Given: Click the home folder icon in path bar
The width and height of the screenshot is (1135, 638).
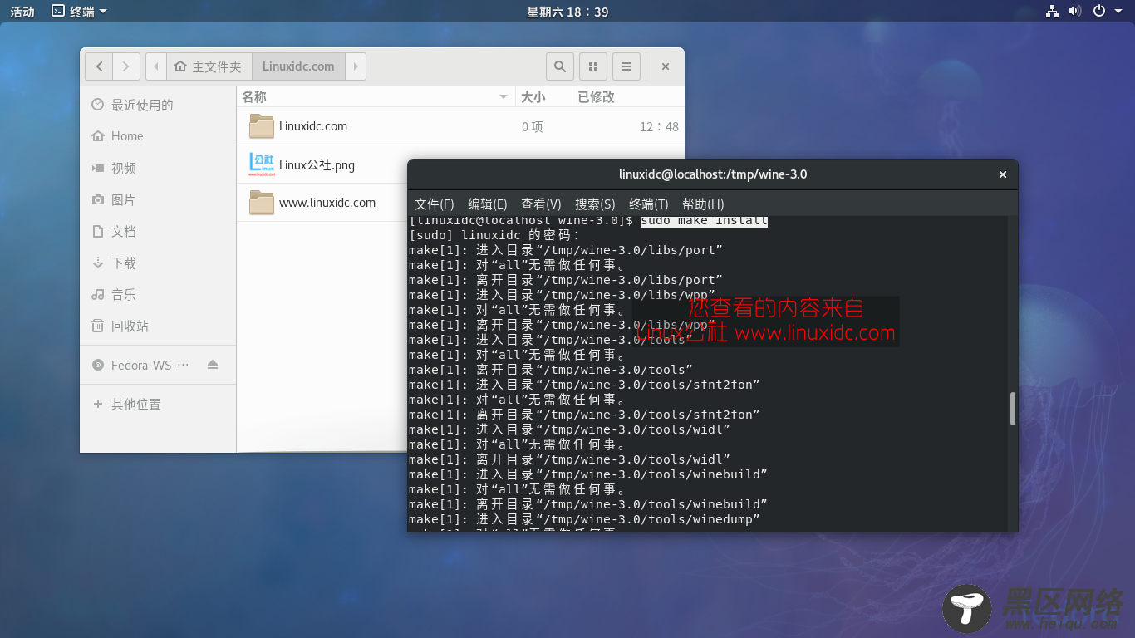Looking at the screenshot, I should point(180,66).
